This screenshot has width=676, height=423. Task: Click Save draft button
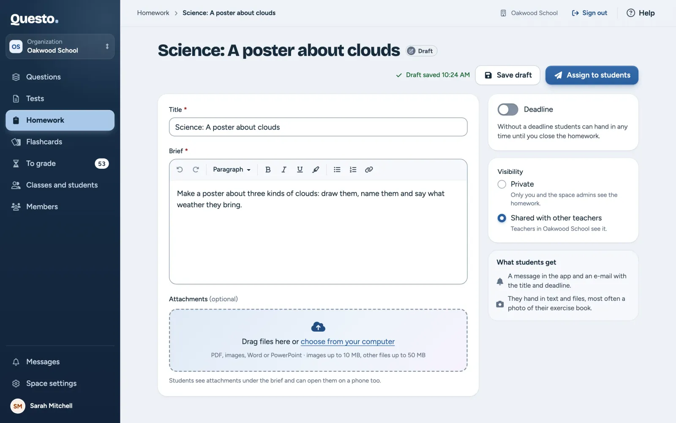[x=507, y=75]
